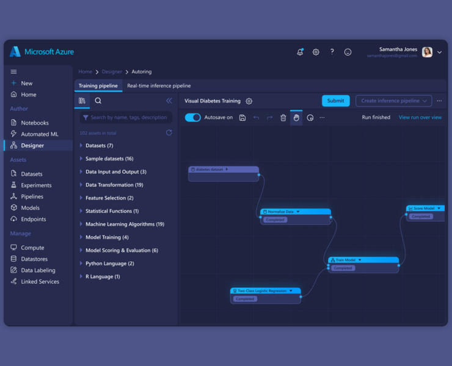Refresh the asset list
The height and width of the screenshot is (366, 452).
[x=169, y=133]
